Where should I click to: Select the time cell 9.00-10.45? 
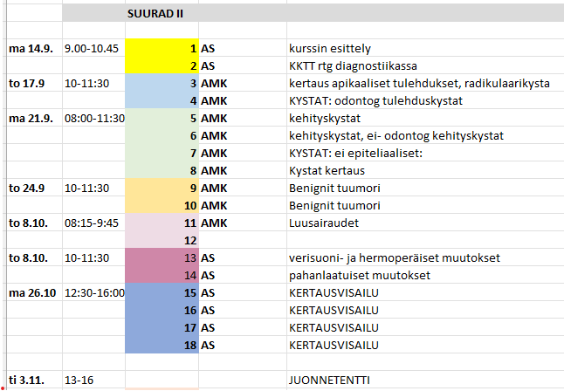click(94, 48)
